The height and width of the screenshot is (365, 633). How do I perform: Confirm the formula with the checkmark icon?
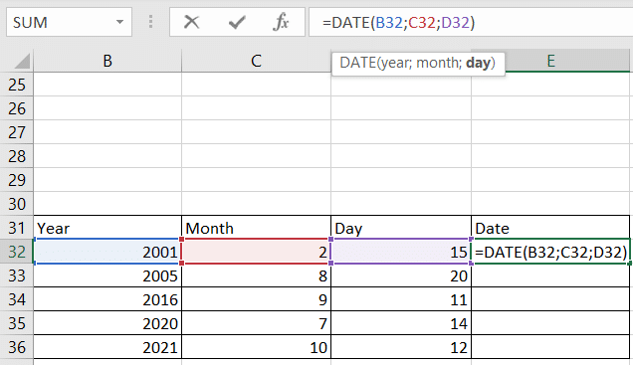pos(237,22)
